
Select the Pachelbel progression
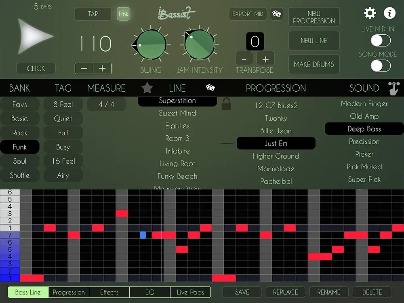tap(276, 181)
